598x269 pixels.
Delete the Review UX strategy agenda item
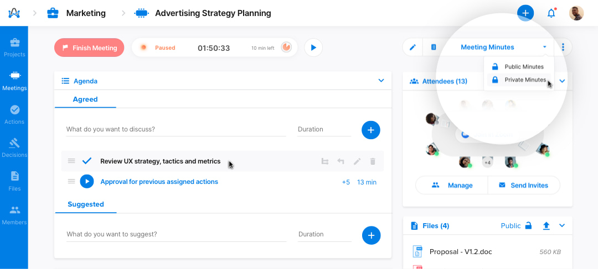(x=373, y=161)
